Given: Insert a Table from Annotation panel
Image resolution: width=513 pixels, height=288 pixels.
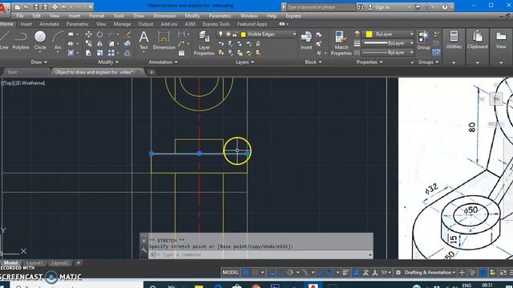Looking at the screenshot, I should tap(182, 54).
